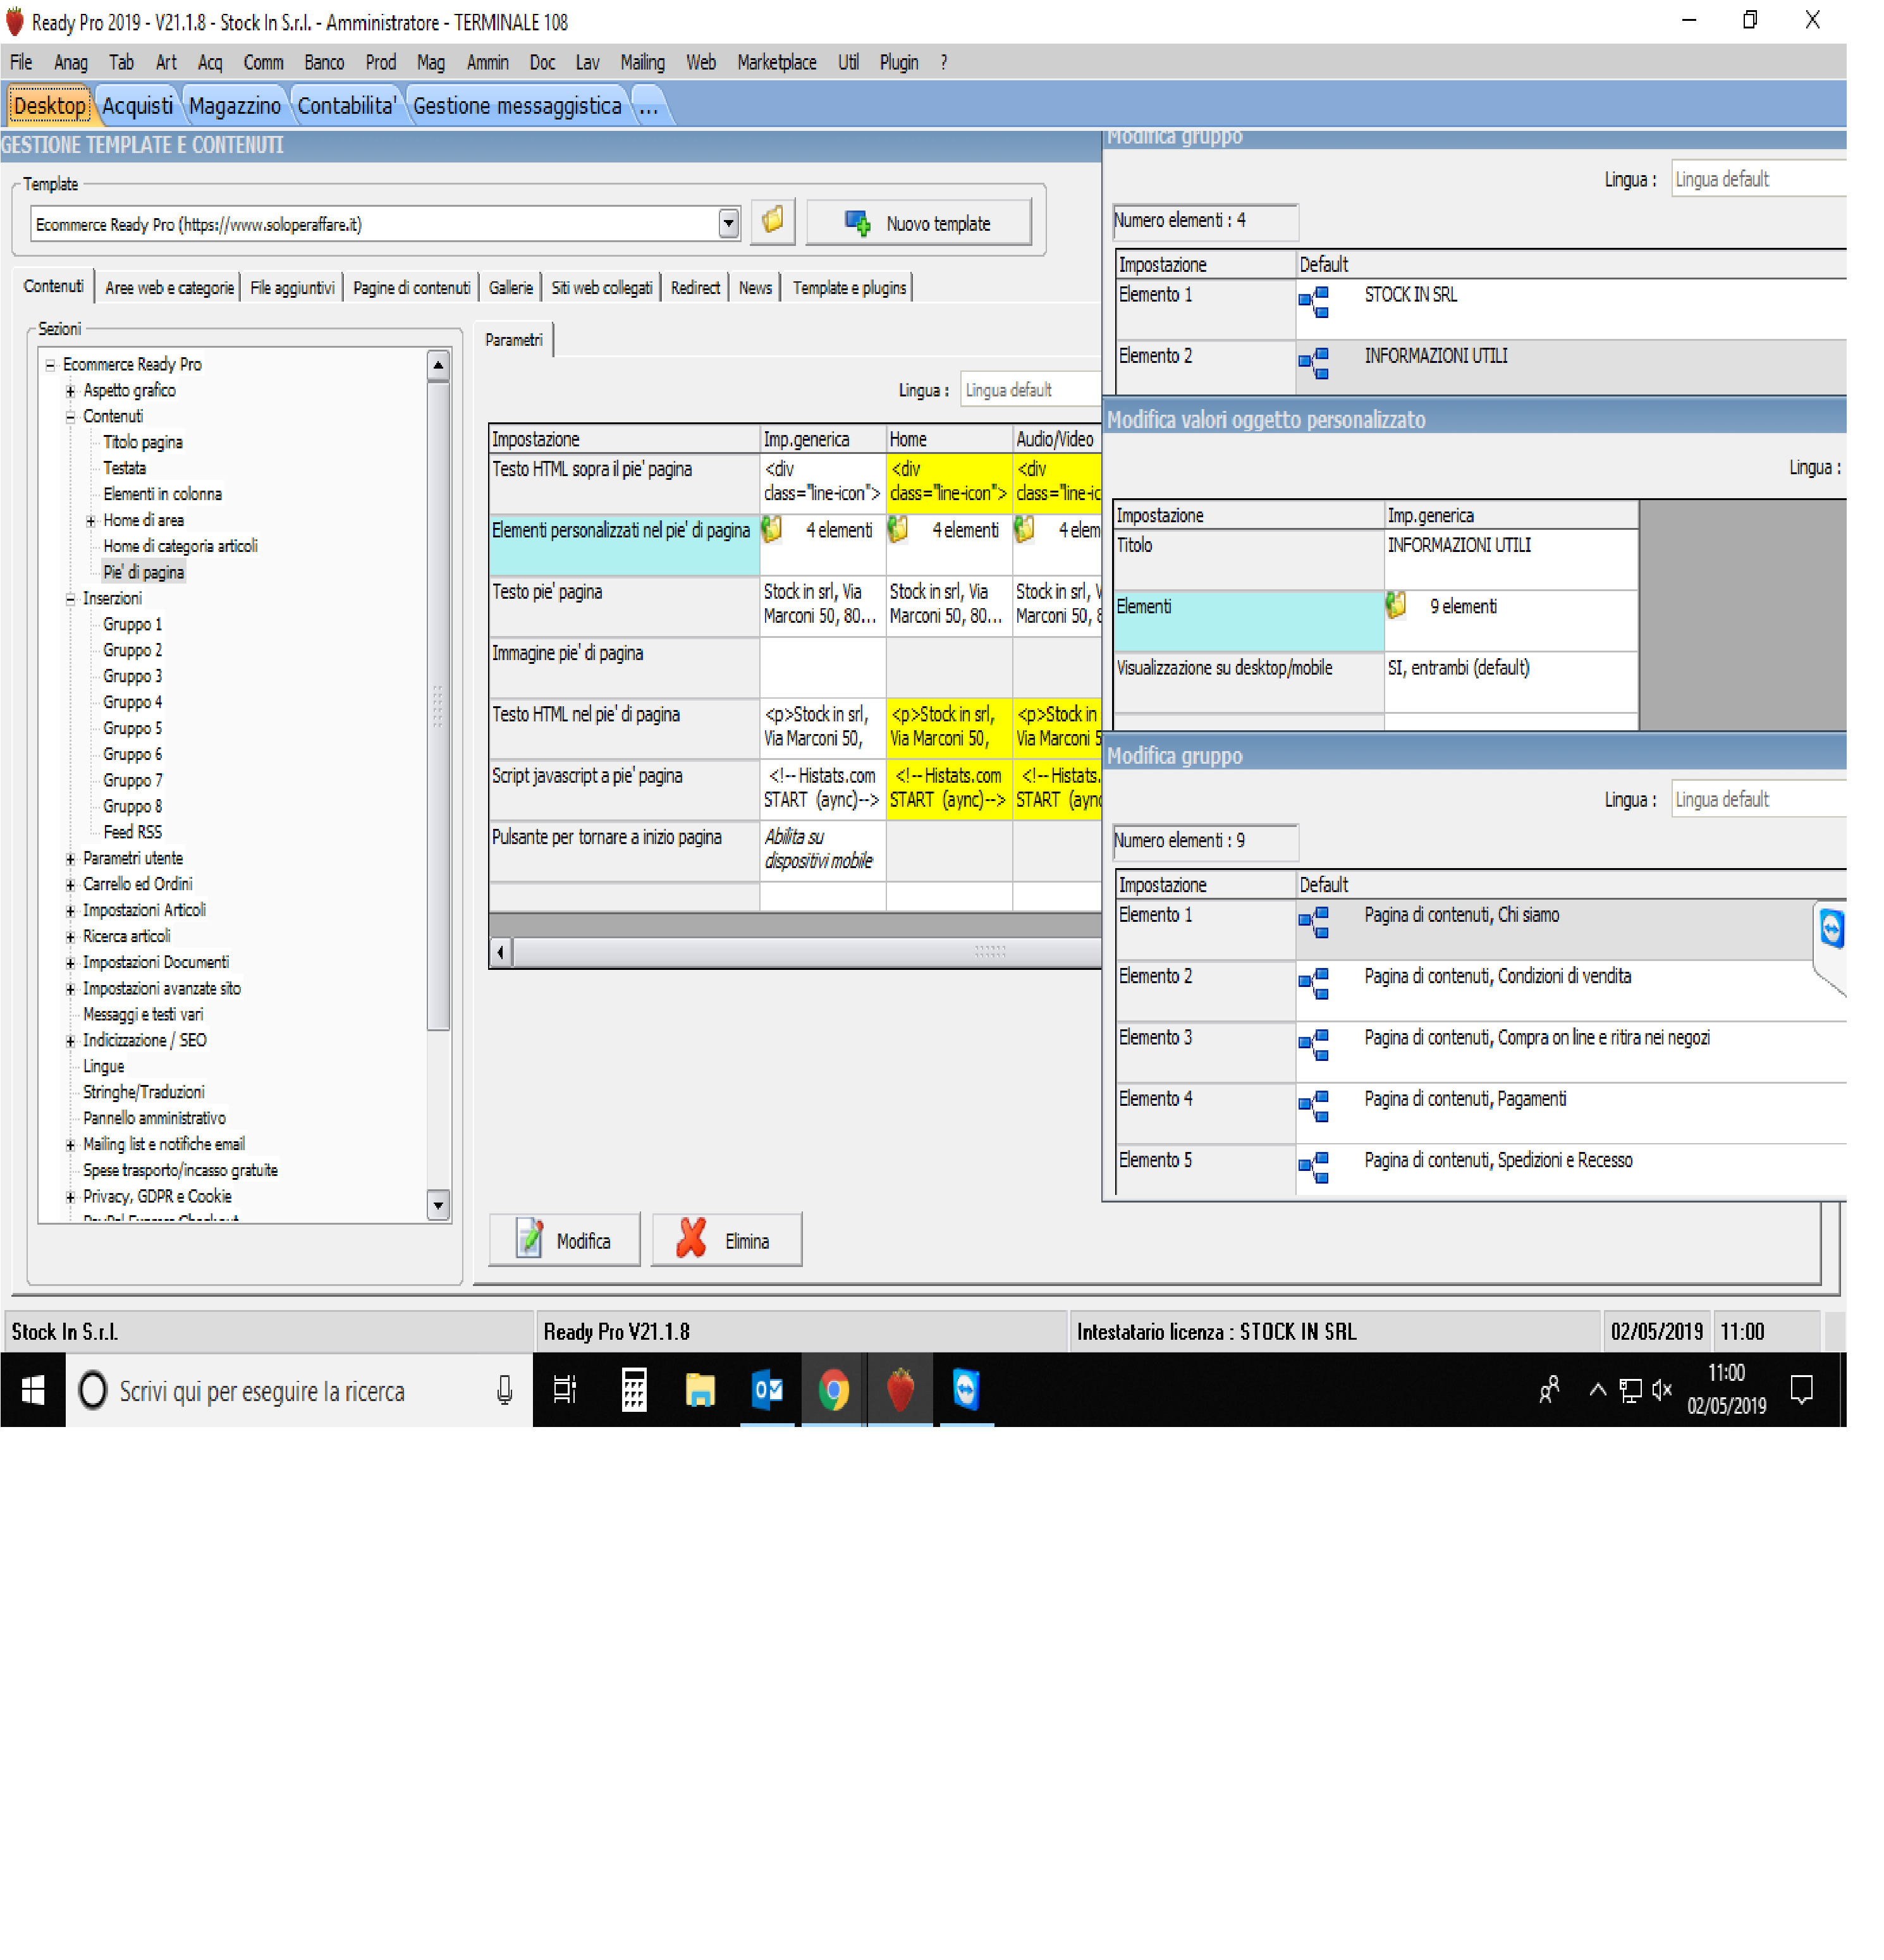
Task: Click element icon in Audio/Video column of Elementi personalizzati
Action: [x=1024, y=530]
